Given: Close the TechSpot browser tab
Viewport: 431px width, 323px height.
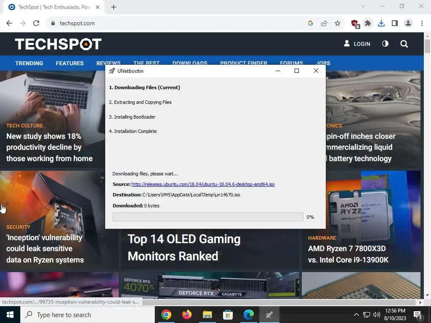Looking at the screenshot, I should [x=98, y=7].
